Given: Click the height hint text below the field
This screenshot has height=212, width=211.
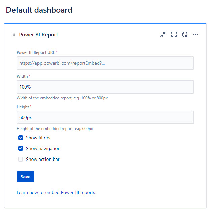Looking at the screenshot, I should [x=55, y=129].
